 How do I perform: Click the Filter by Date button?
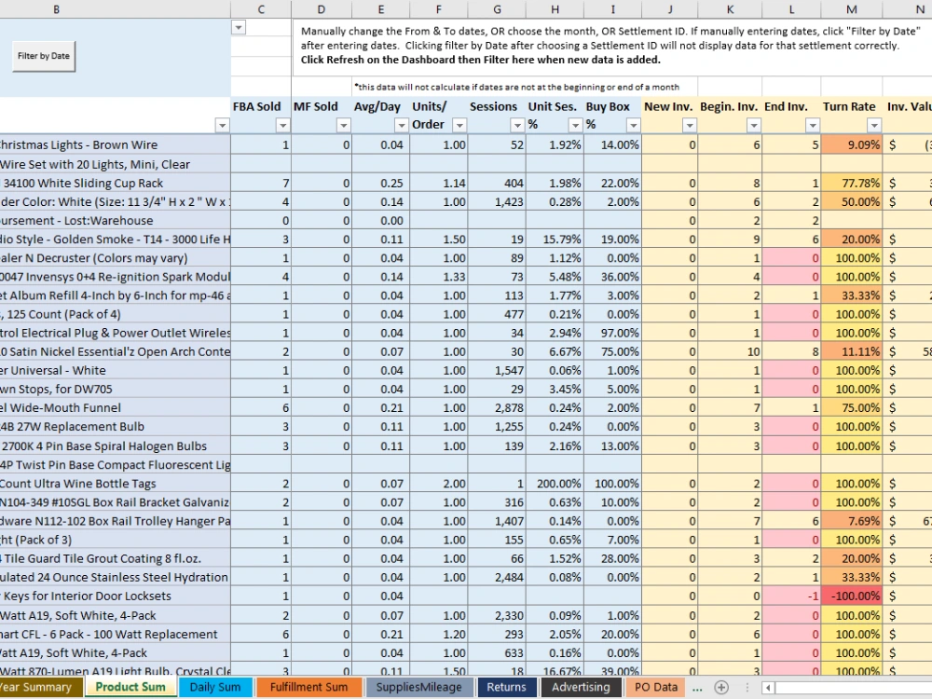click(x=44, y=56)
